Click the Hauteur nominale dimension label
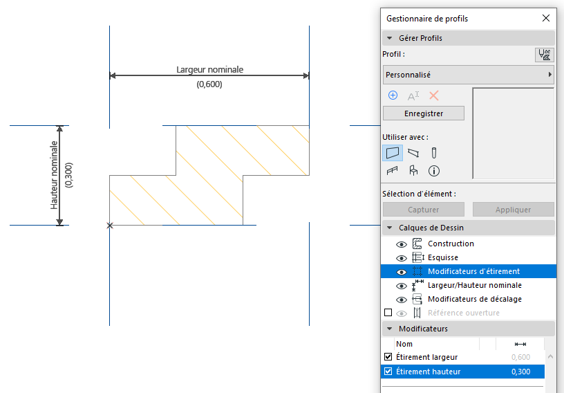Screen dimensions: 564x393 (54, 175)
